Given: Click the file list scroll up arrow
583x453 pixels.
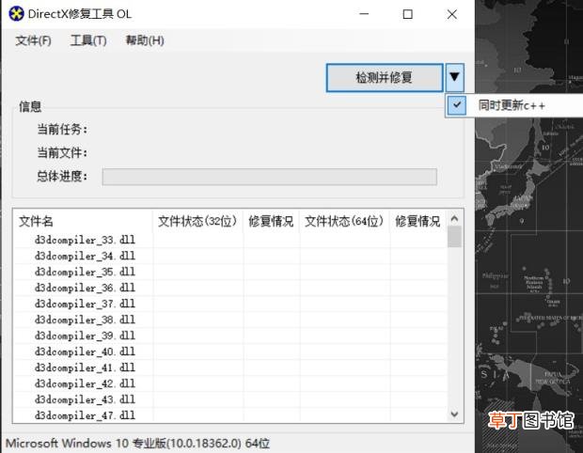Looking at the screenshot, I should point(454,219).
